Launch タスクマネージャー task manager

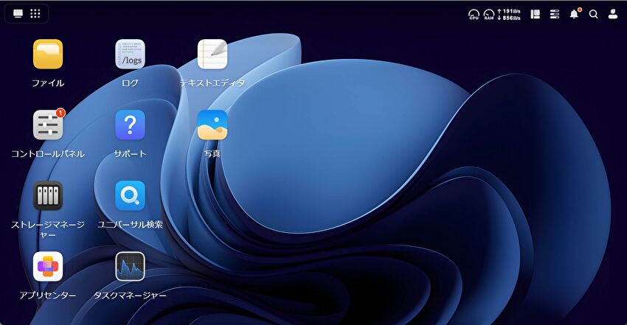click(x=130, y=267)
